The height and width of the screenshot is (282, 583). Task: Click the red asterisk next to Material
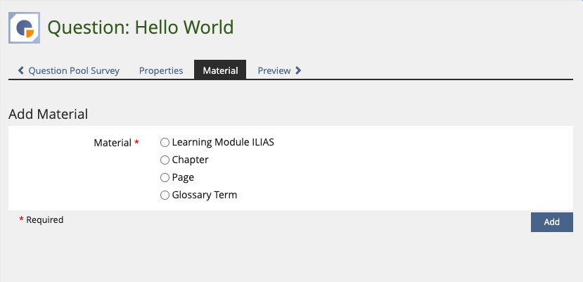coord(136,143)
